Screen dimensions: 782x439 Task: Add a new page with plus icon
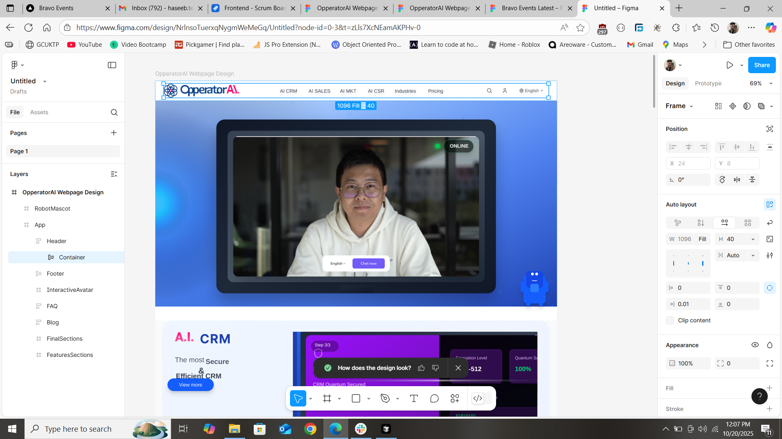[114, 133]
